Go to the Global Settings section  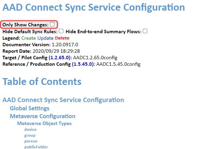tap(29, 108)
